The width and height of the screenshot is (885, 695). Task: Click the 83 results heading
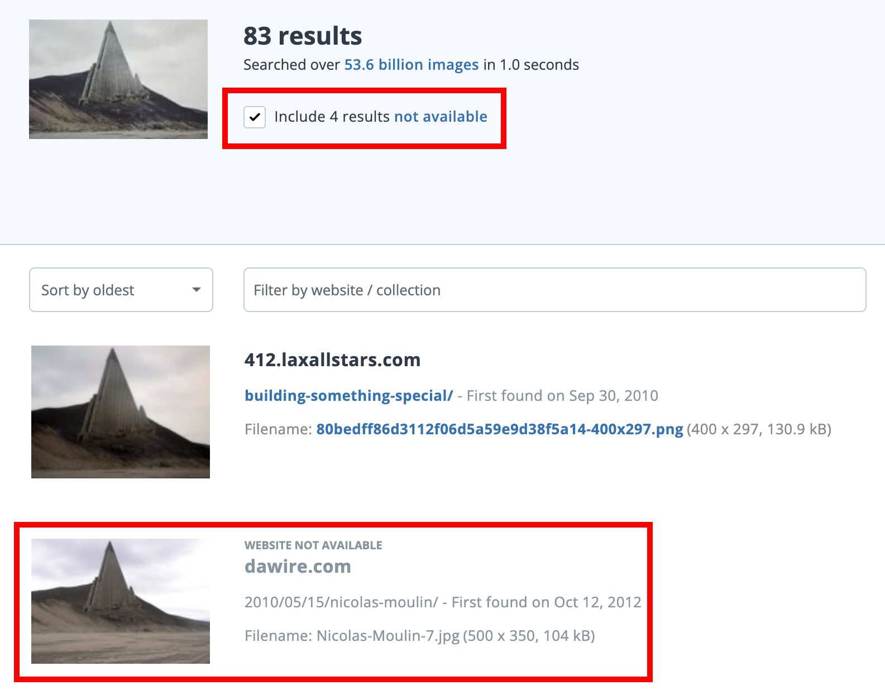tap(303, 36)
